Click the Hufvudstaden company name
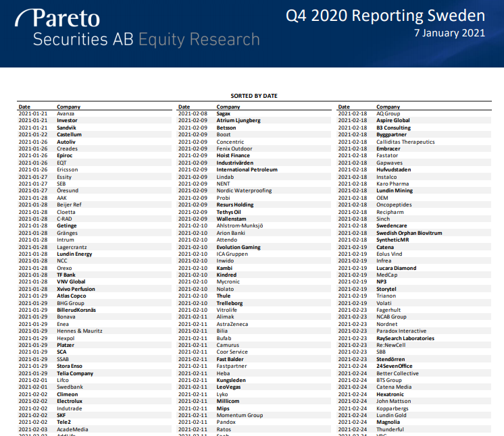Screen dimensions: 504x436 pos(394,169)
